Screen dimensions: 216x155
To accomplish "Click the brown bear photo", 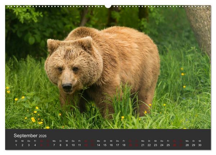I will click(x=108, y=67).
